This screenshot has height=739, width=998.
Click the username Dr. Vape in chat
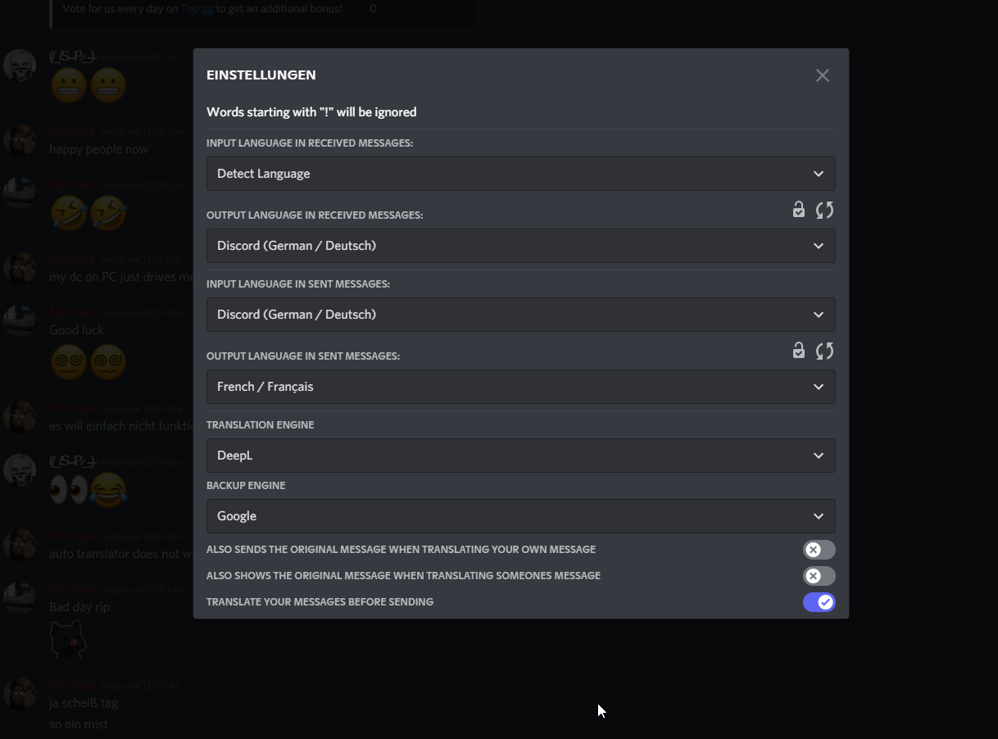tap(71, 131)
